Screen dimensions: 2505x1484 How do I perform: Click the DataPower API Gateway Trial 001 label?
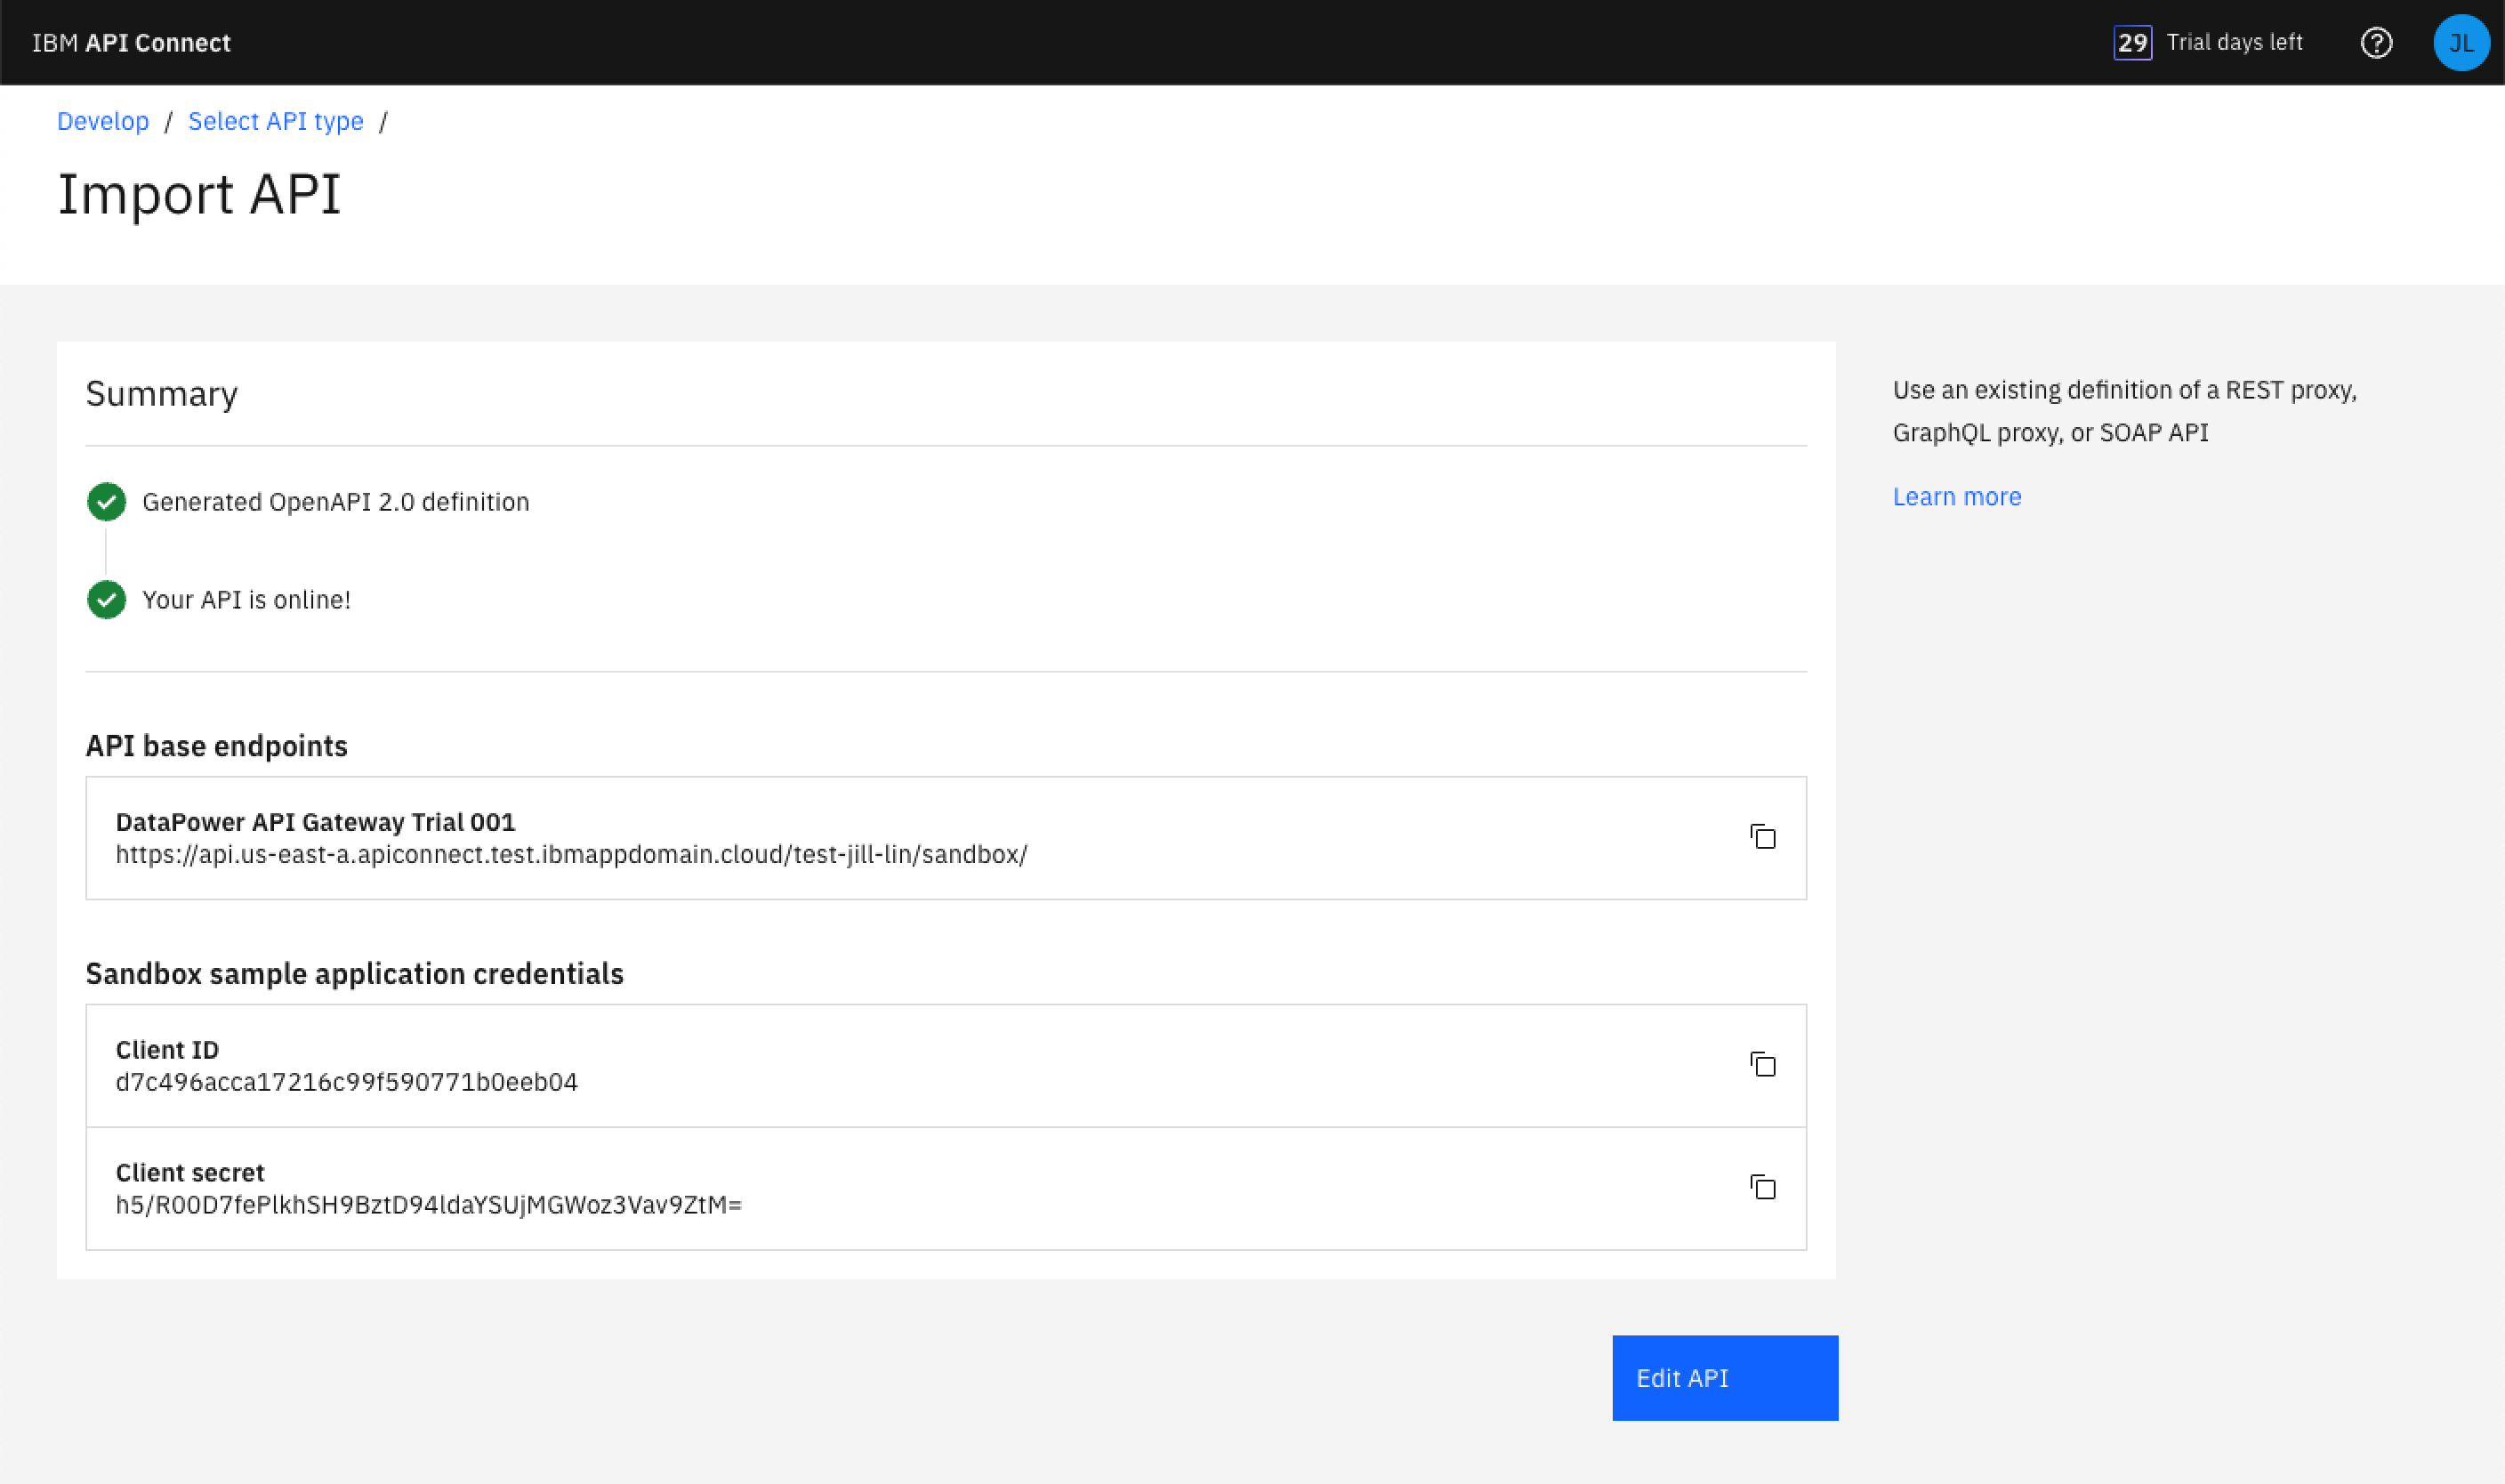click(x=315, y=822)
